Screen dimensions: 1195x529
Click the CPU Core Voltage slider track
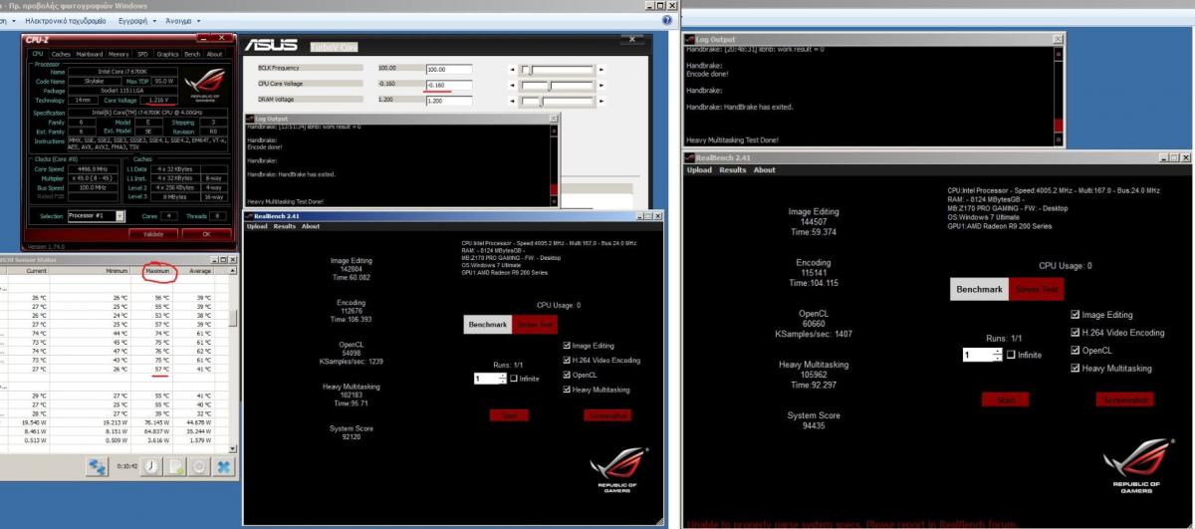pos(557,86)
